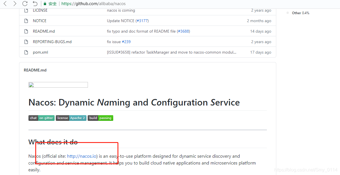The width and height of the screenshot is (340, 175).
Task: Open the 'fix typo and doc format' commit
Action: click(x=141, y=31)
